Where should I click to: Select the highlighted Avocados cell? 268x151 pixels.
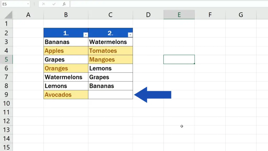[66, 95]
